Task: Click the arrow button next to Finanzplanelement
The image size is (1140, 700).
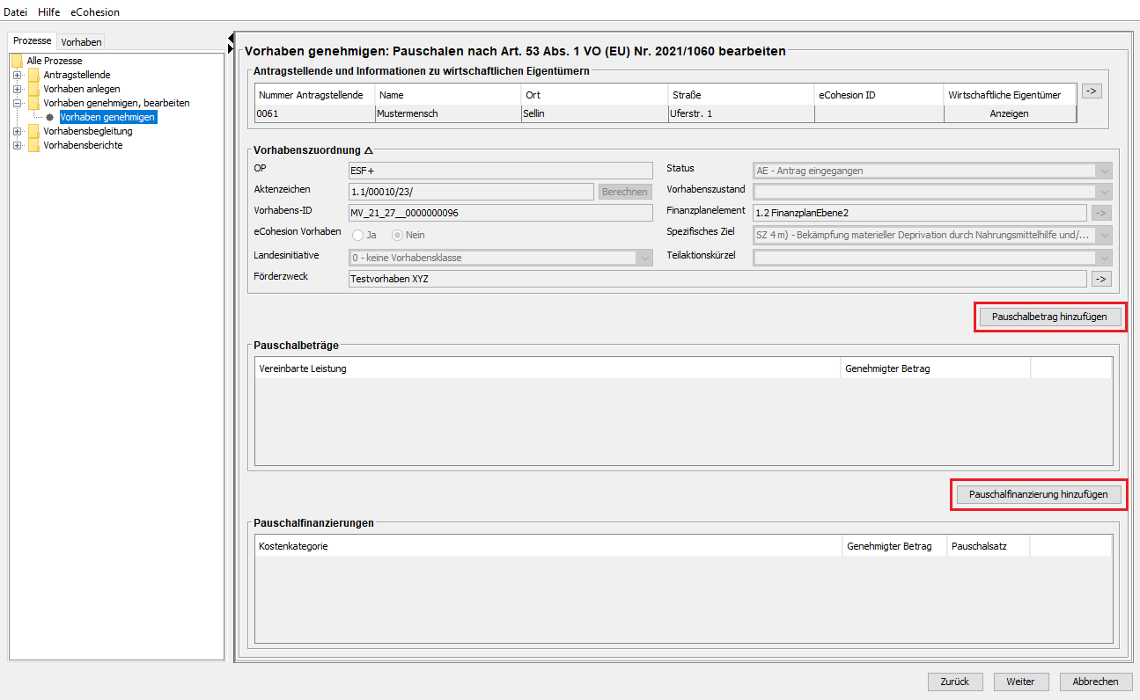Action: coord(1100,213)
